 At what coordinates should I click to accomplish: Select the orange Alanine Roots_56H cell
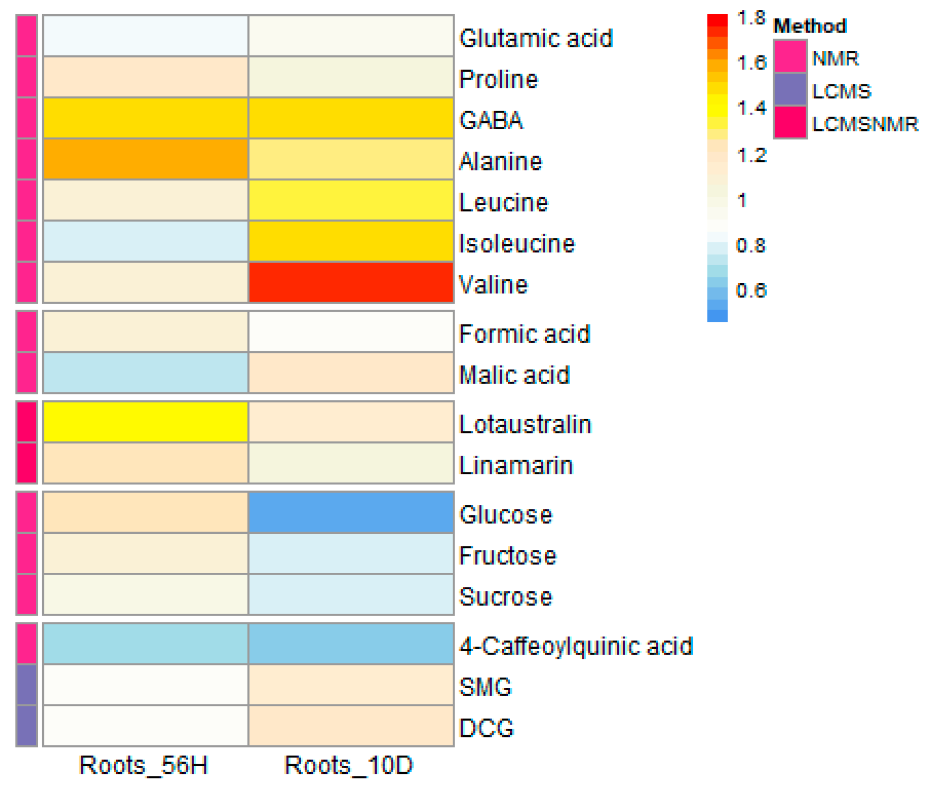146,159
